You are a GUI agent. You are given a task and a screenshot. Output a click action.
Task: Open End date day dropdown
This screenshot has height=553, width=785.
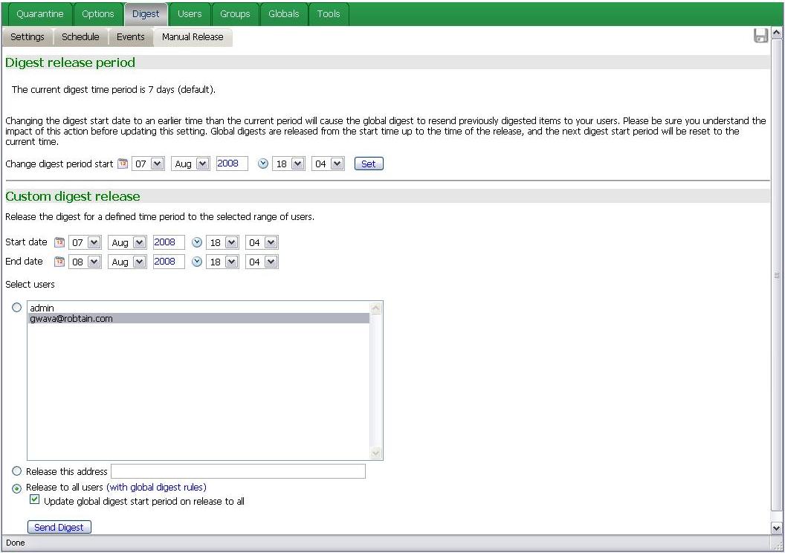point(85,262)
